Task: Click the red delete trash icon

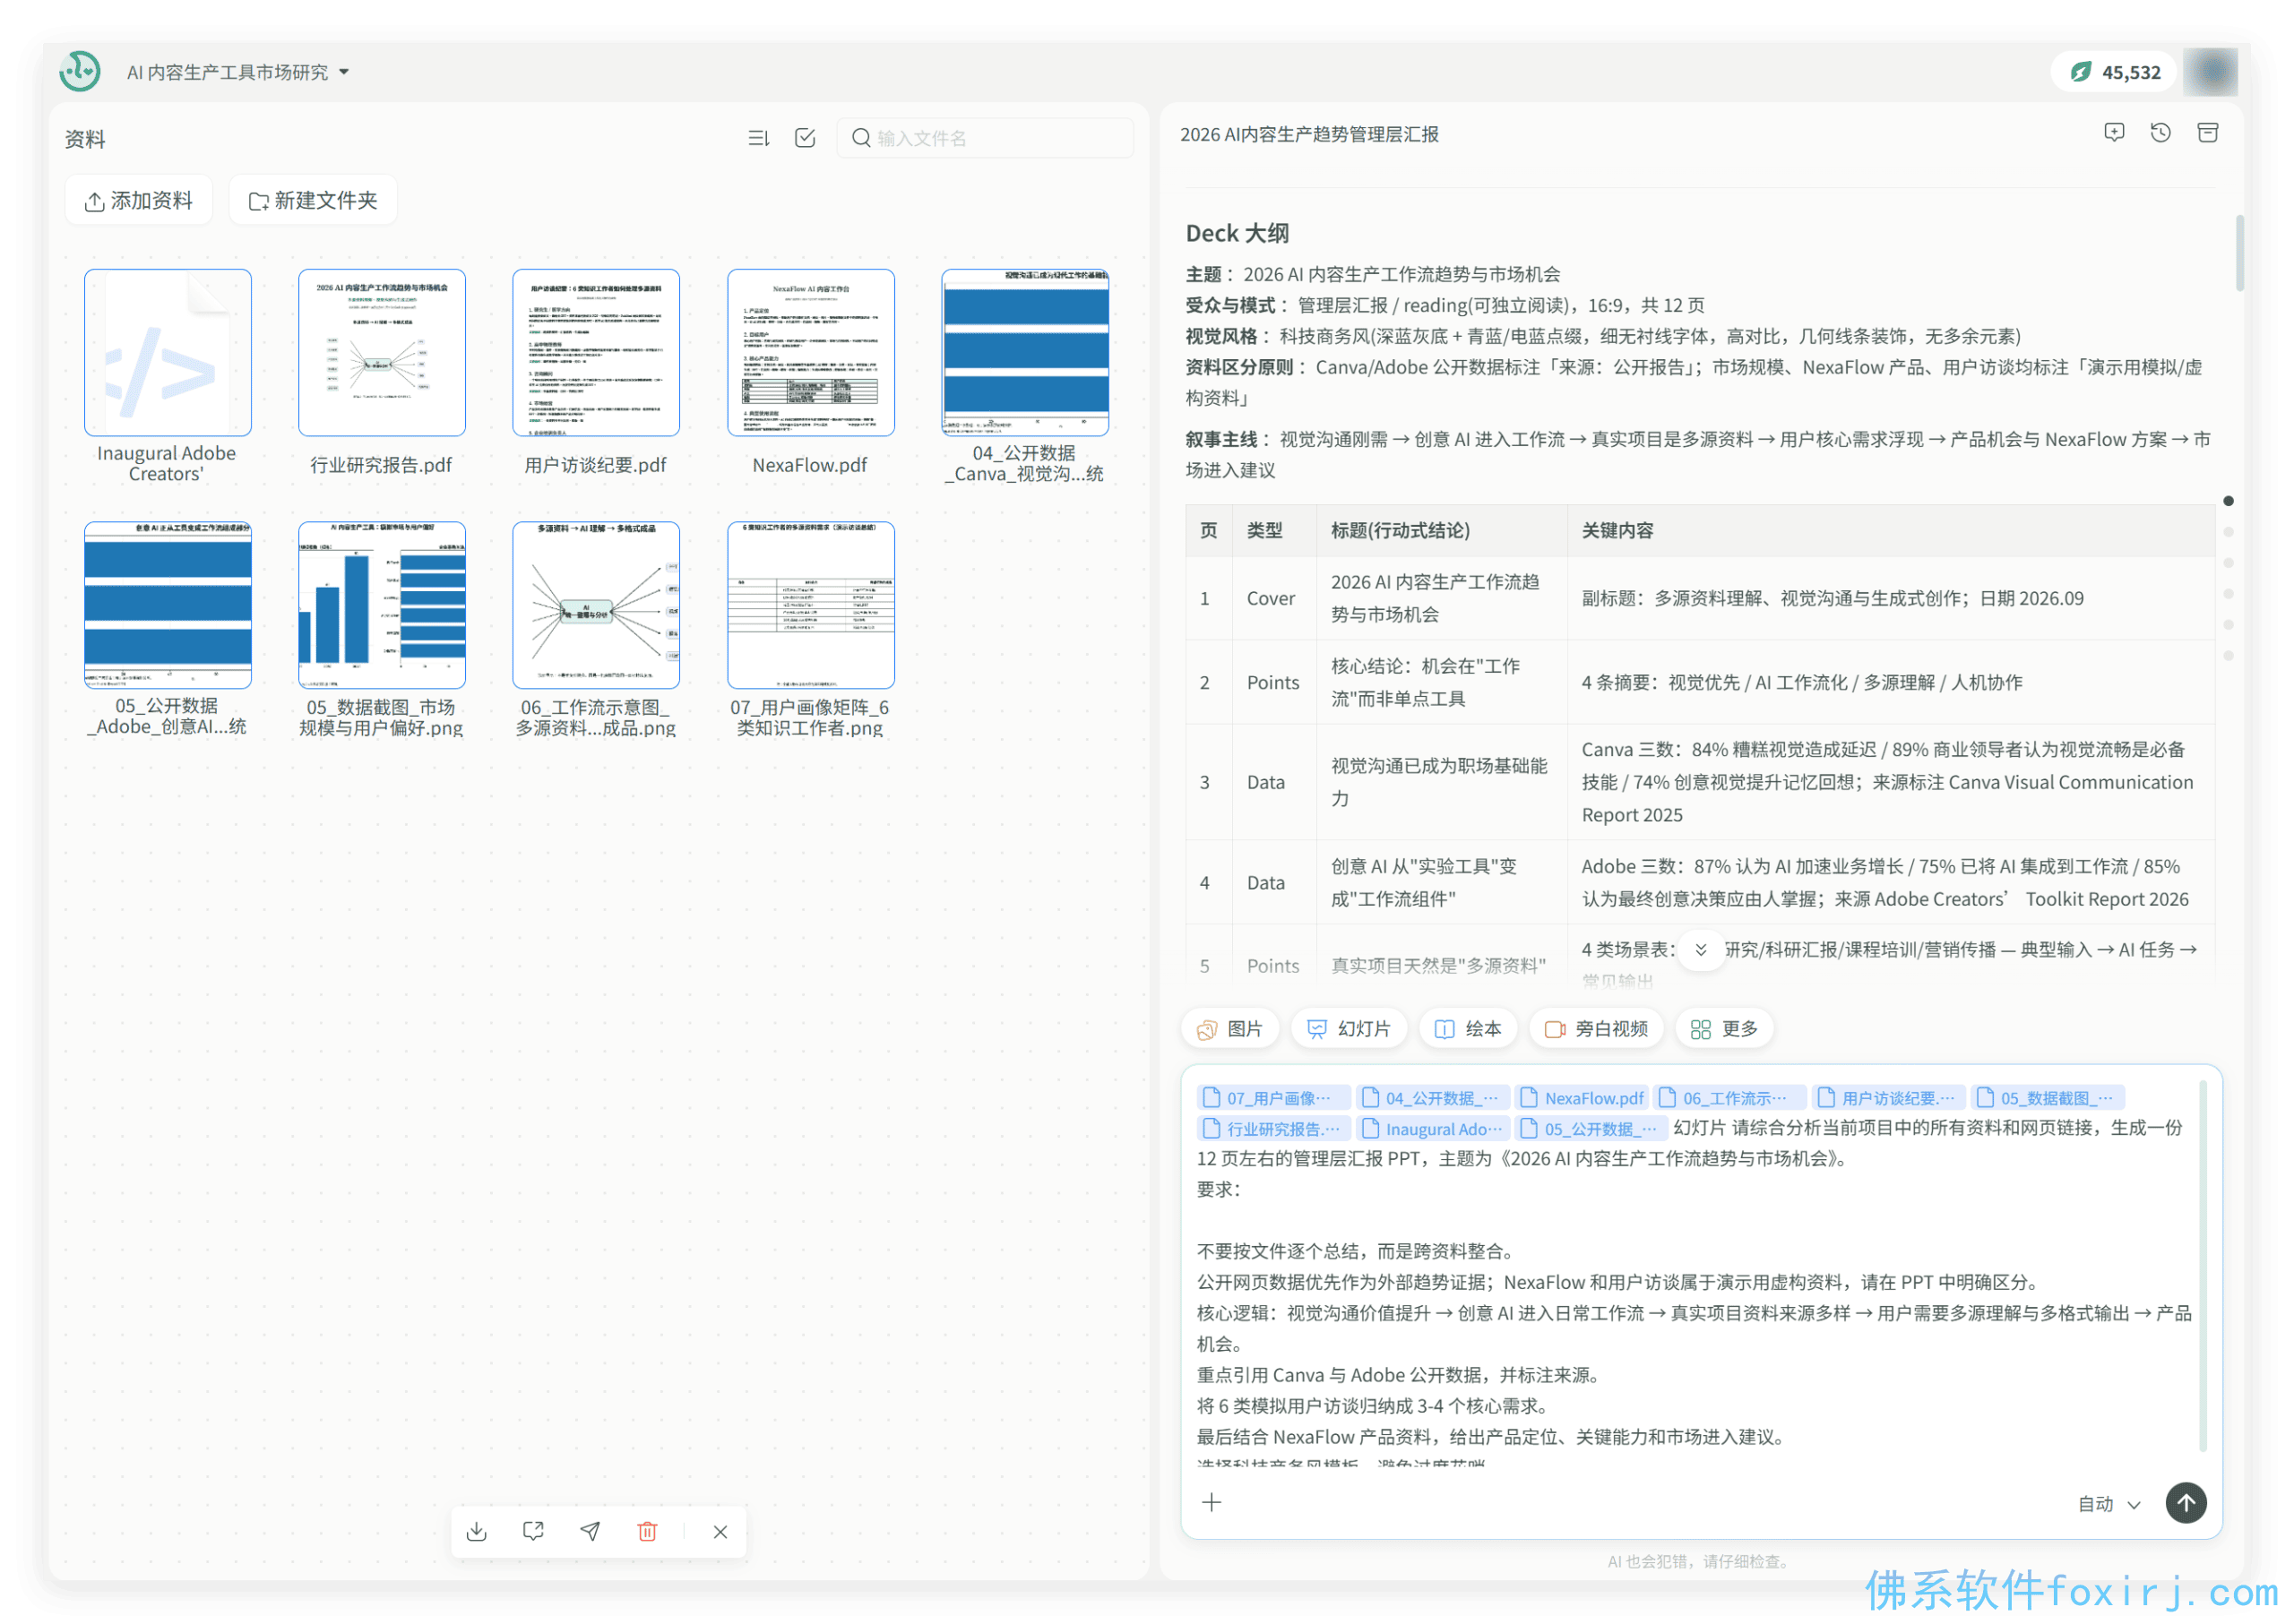Action: (x=647, y=1531)
